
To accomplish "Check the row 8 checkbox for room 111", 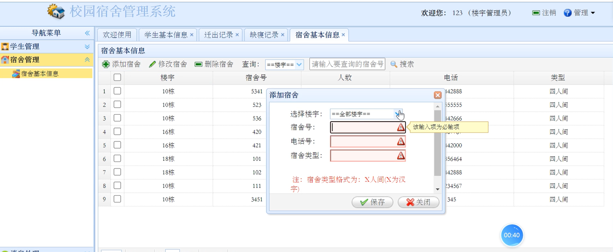I will point(117,186).
